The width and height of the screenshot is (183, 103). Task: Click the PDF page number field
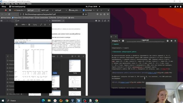click(15, 21)
